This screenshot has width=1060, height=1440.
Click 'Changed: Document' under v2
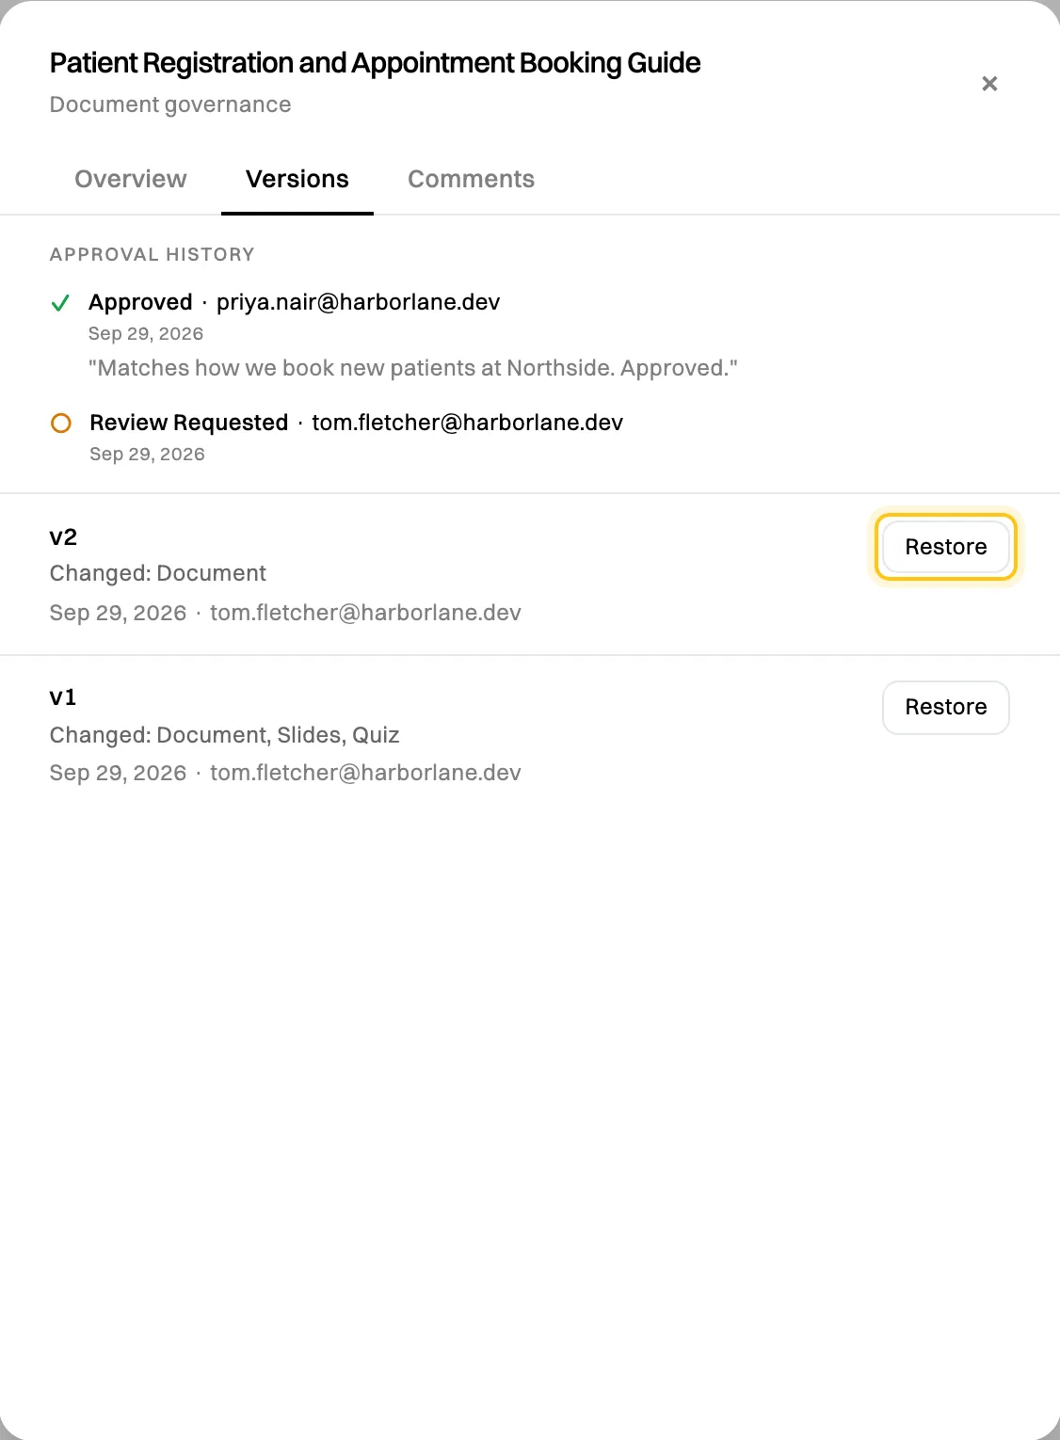(158, 573)
